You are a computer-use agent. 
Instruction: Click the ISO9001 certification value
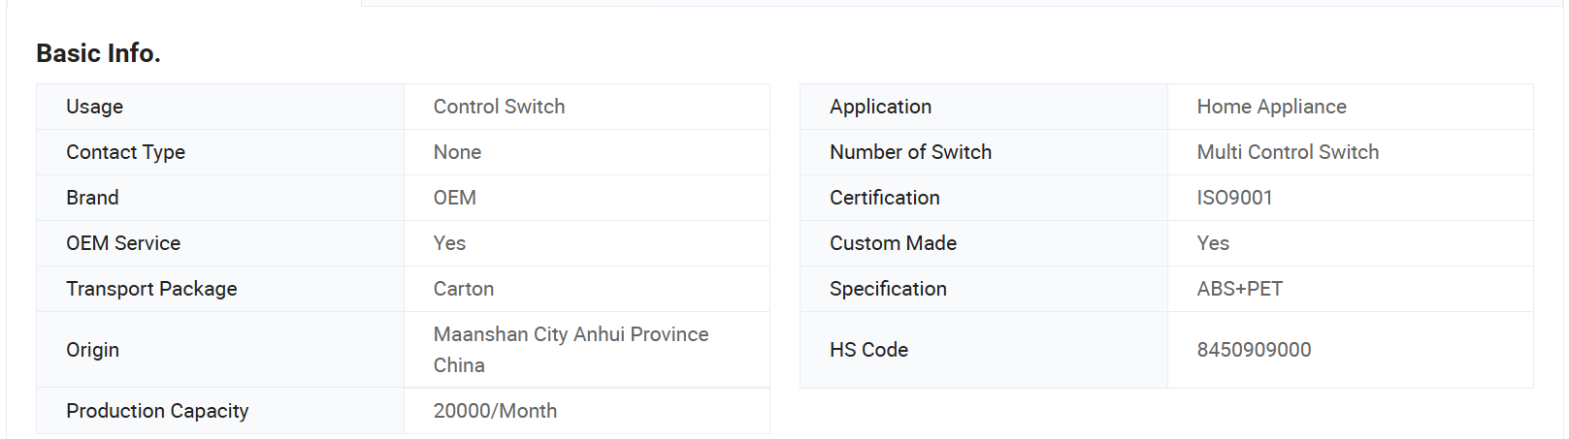coord(1234,198)
